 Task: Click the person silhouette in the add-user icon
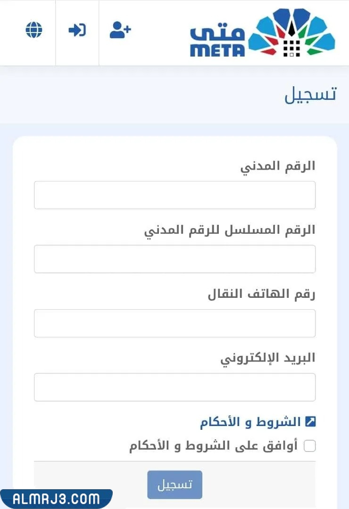[x=117, y=31]
